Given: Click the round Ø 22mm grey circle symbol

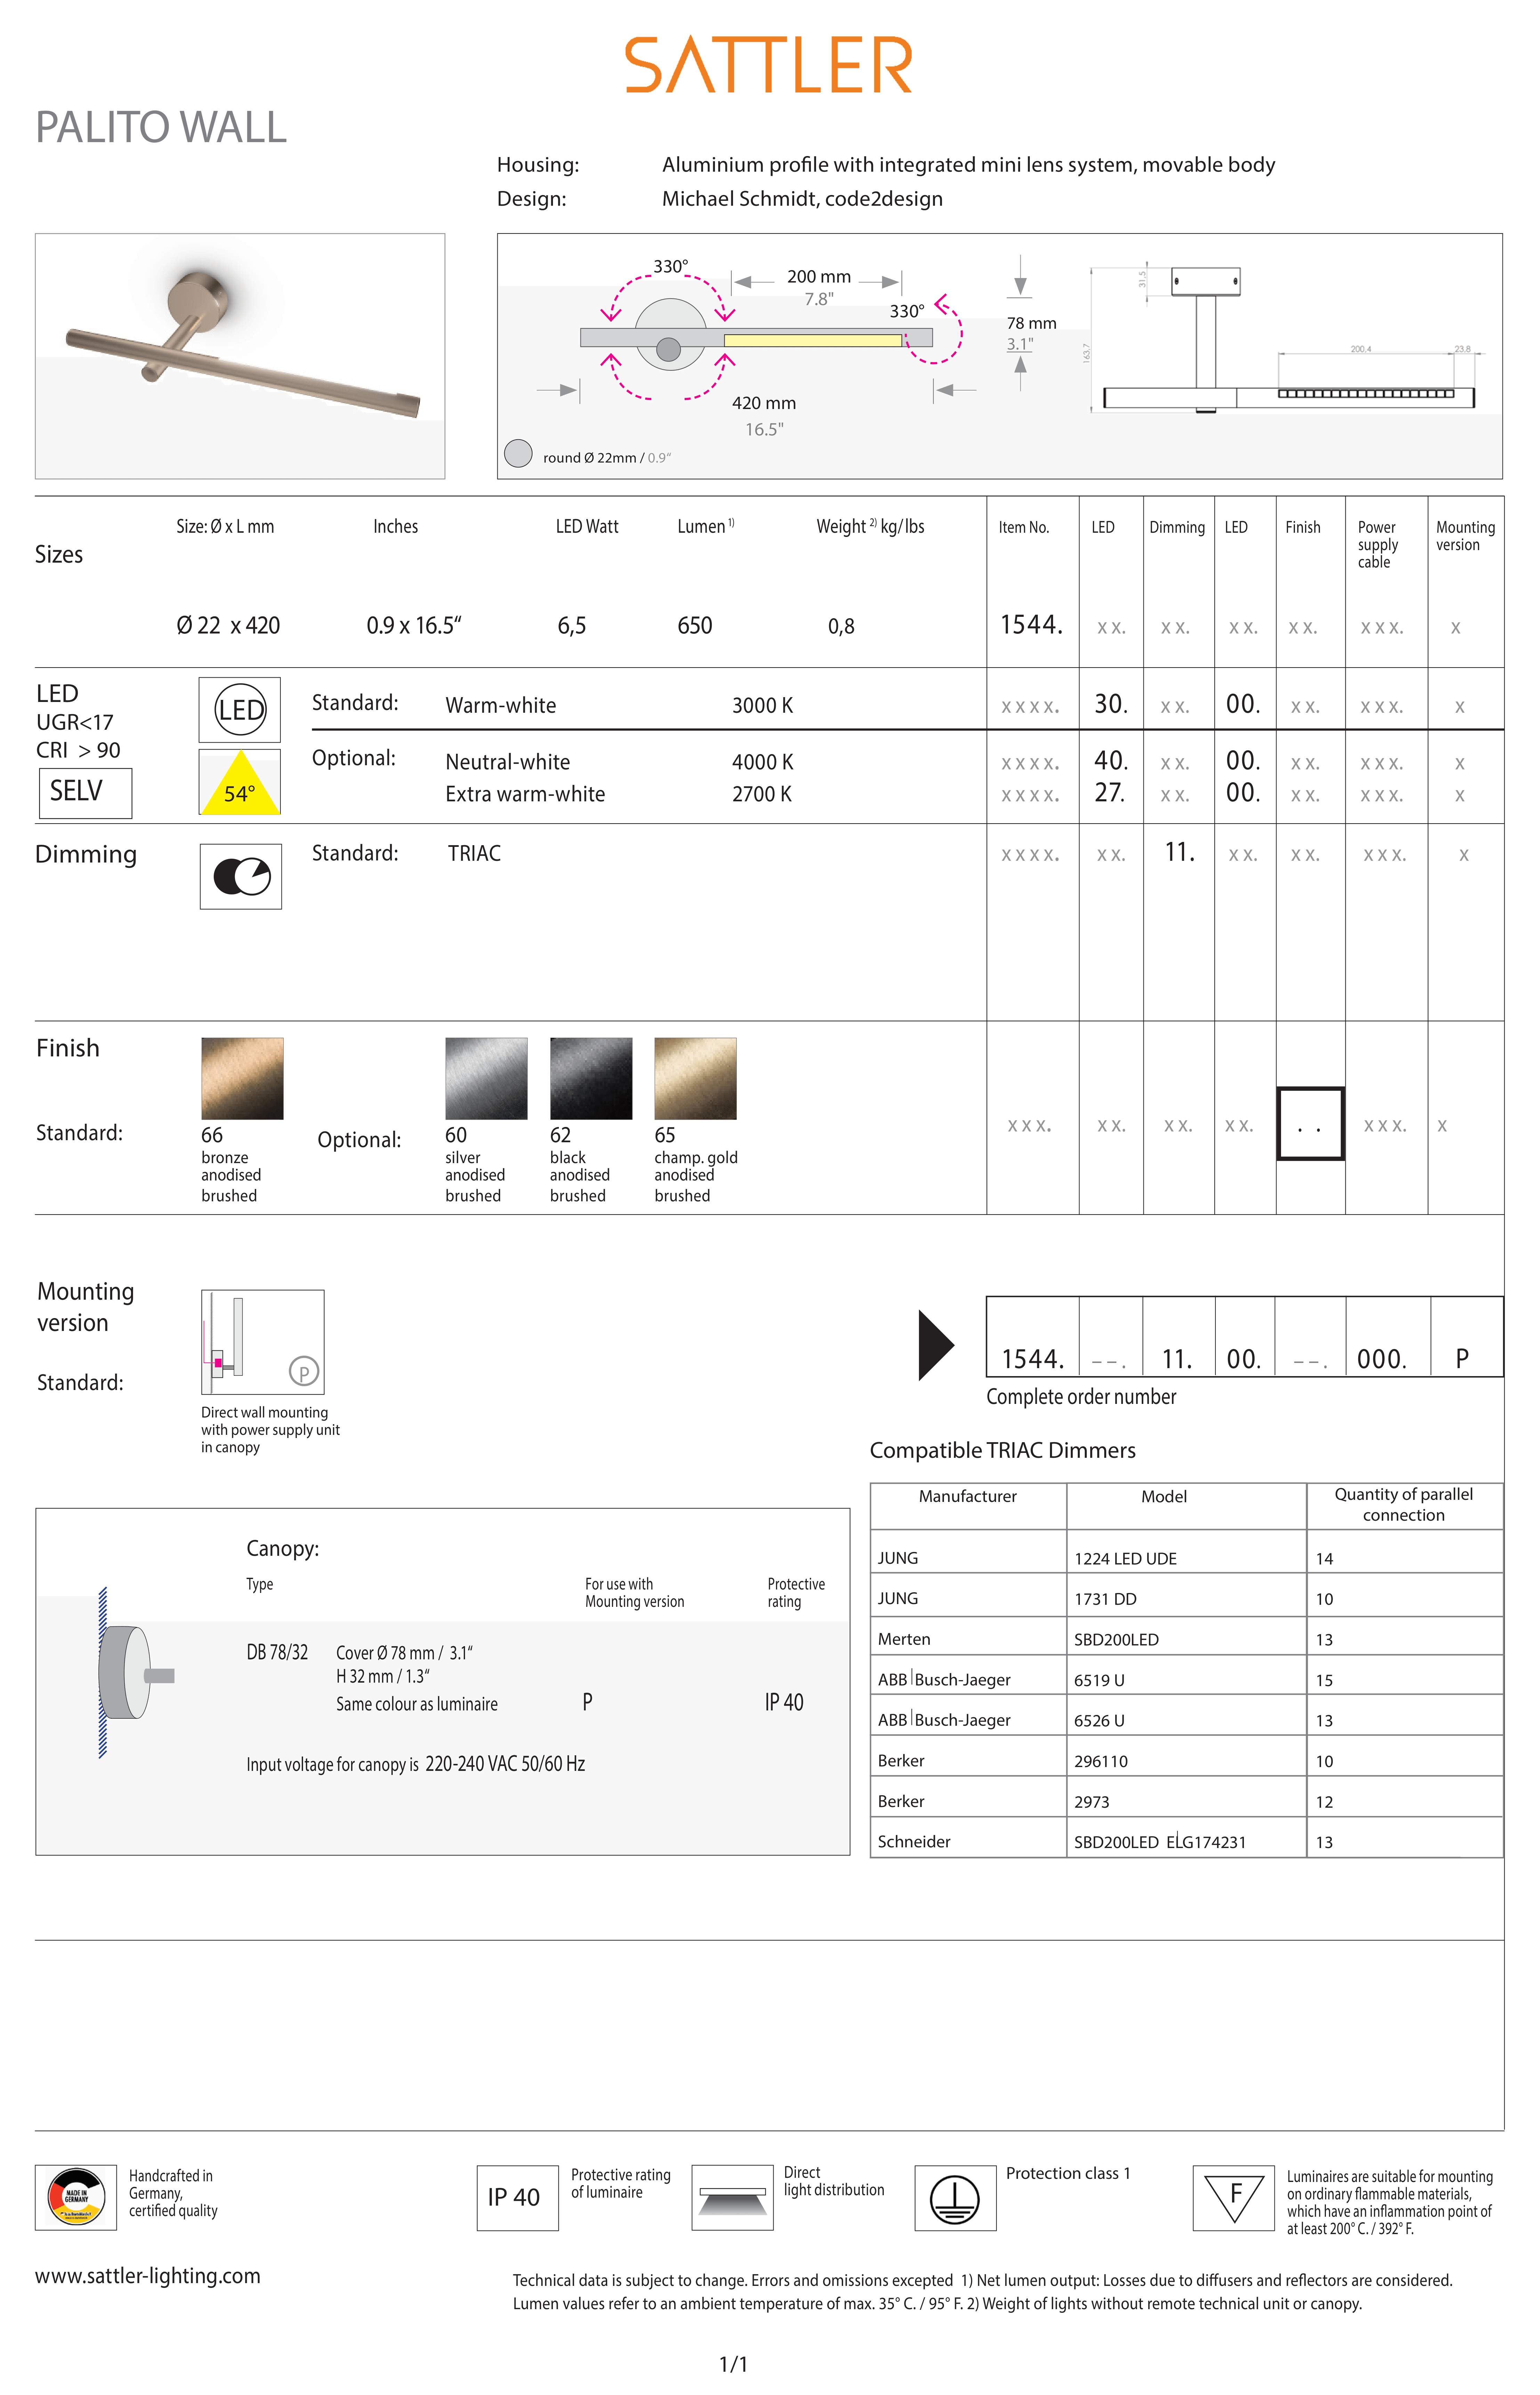Looking at the screenshot, I should pos(518,454).
